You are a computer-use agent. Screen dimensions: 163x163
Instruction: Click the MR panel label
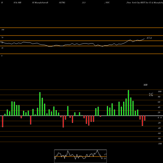[x=145, y=85]
